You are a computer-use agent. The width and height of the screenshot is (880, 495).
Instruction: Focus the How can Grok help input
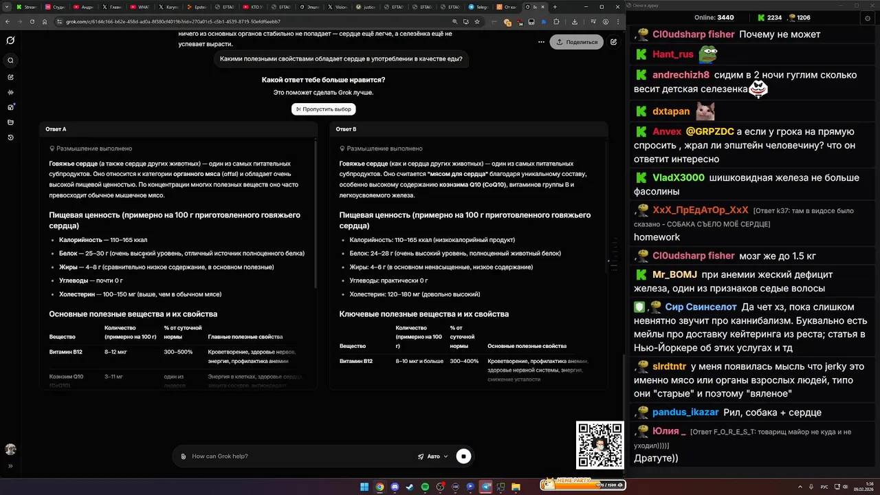299,456
